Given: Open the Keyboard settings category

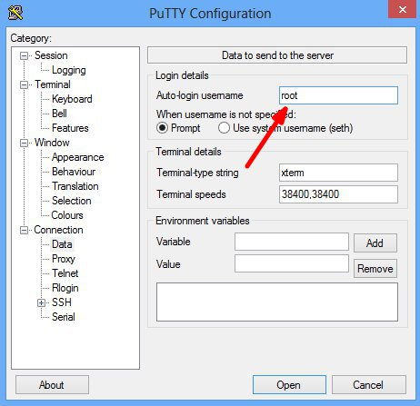Looking at the screenshot, I should click(72, 99).
